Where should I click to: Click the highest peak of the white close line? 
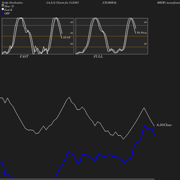pyautogui.click(x=69, y=97)
